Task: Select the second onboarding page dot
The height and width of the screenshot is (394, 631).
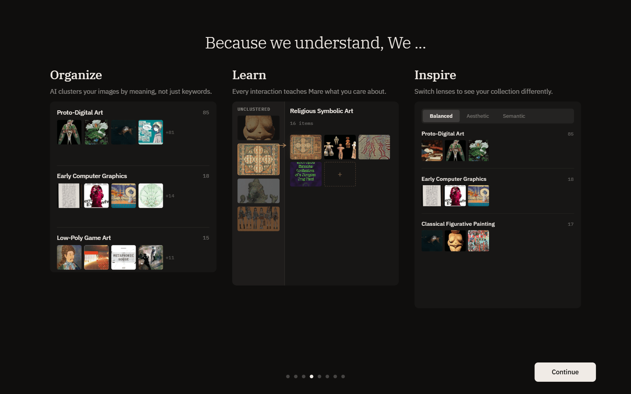Action: click(x=296, y=376)
